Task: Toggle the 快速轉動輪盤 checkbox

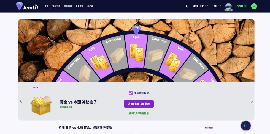Action: [131, 93]
